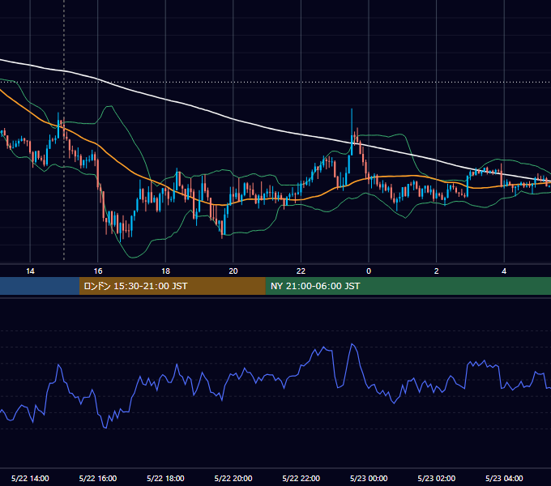Click the oscillator low near 5/22 16:00
The image size is (551, 486).
(105, 428)
